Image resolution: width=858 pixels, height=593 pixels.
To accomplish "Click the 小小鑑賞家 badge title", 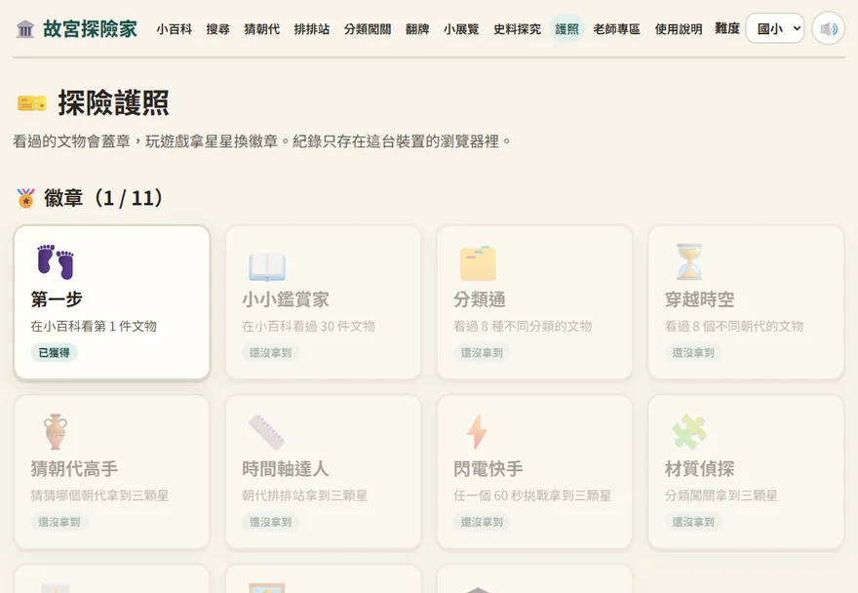I will [286, 299].
